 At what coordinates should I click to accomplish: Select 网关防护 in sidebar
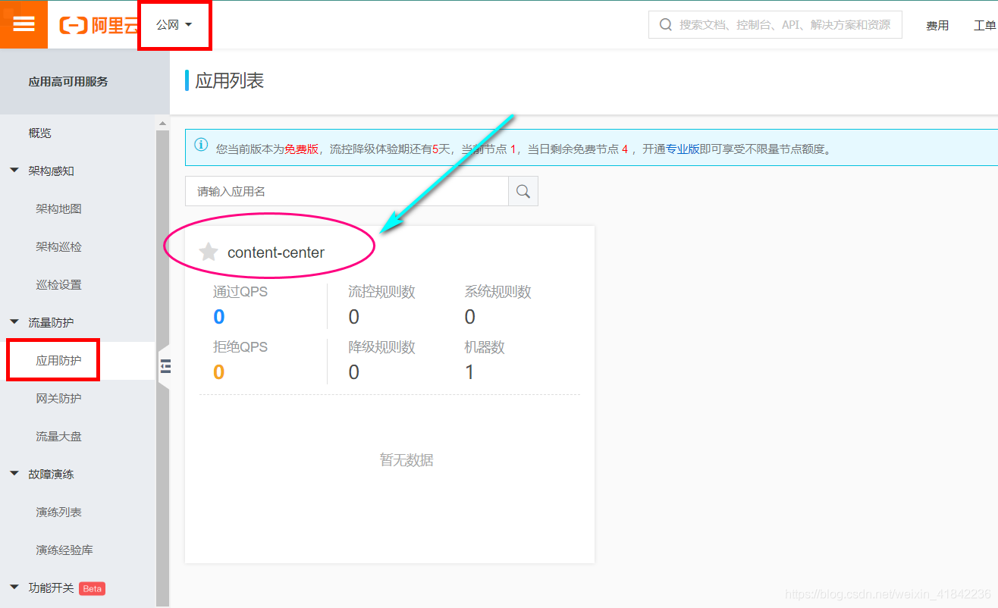coord(58,398)
